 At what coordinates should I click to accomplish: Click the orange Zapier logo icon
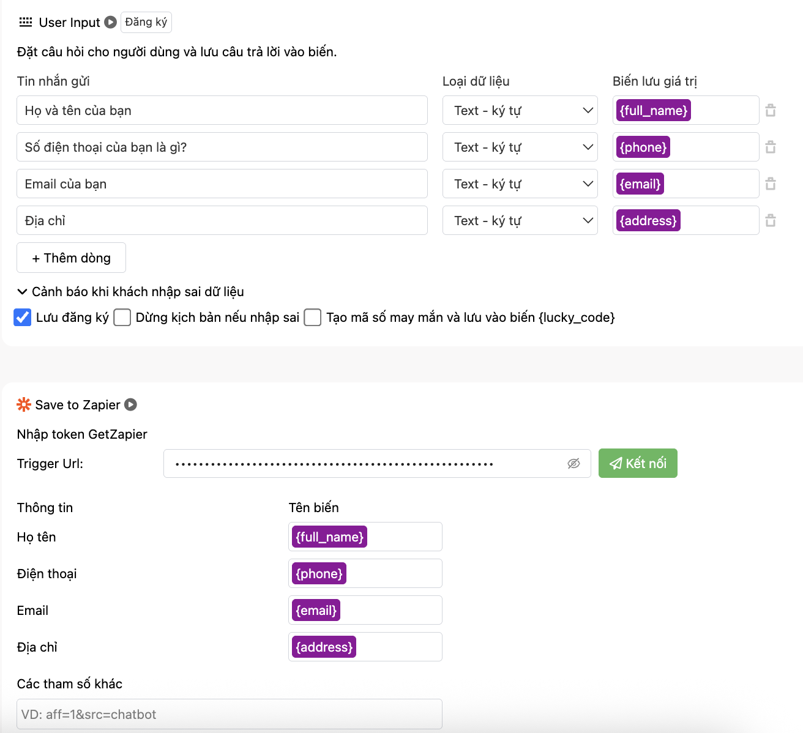pyautogui.click(x=24, y=404)
